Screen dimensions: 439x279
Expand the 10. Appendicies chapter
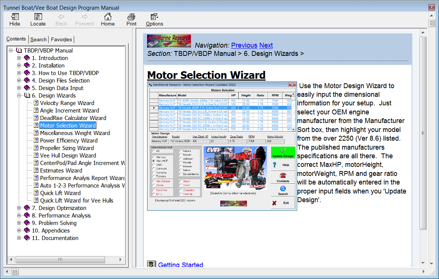pyautogui.click(x=19, y=231)
